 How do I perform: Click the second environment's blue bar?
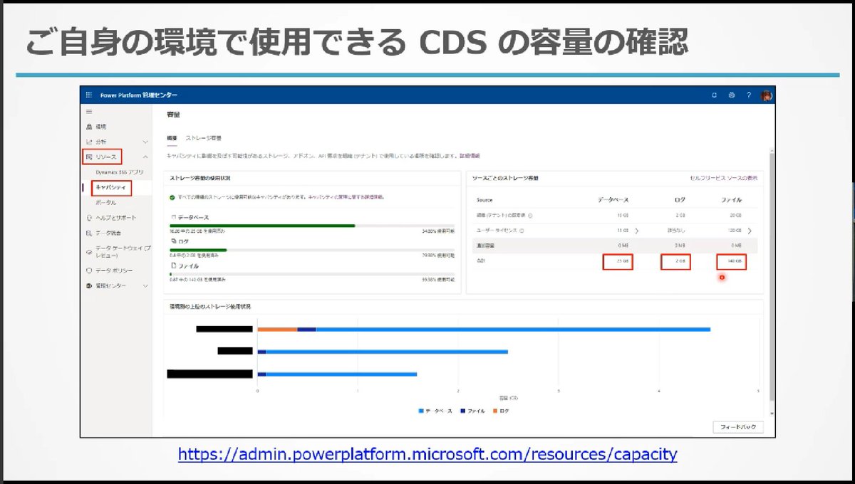pos(387,352)
